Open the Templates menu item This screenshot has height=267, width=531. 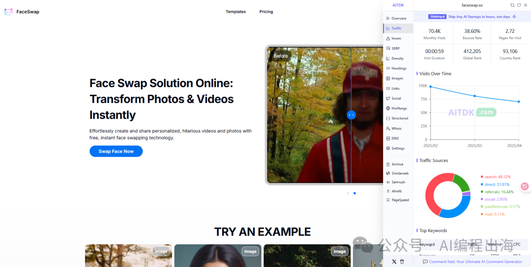point(236,12)
